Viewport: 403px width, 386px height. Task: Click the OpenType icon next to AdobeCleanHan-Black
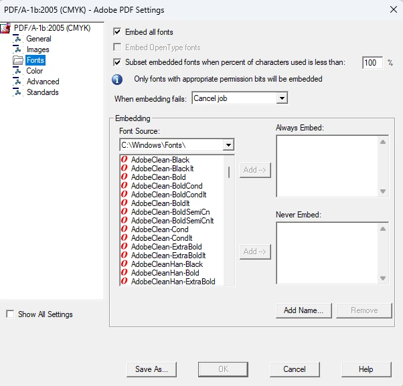(124, 264)
